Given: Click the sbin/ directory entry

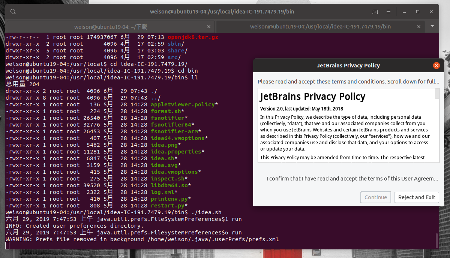Looking at the screenshot, I should coord(176,44).
